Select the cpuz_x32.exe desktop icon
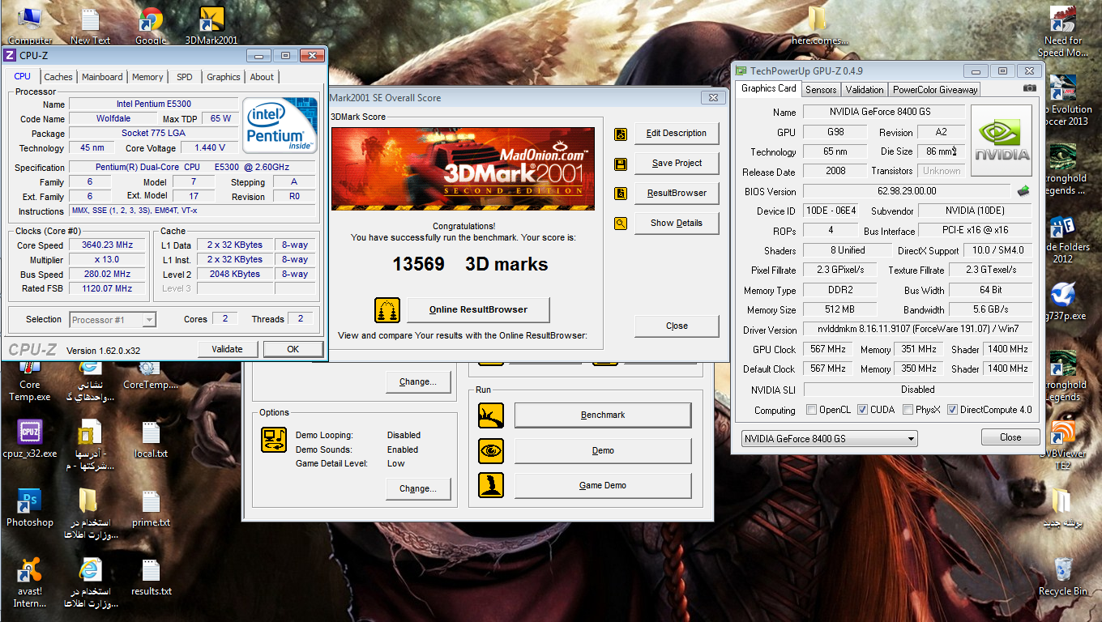The width and height of the screenshot is (1102, 622). point(30,440)
